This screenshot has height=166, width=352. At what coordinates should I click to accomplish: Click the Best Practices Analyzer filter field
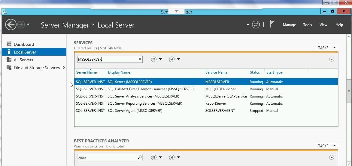click(x=107, y=157)
